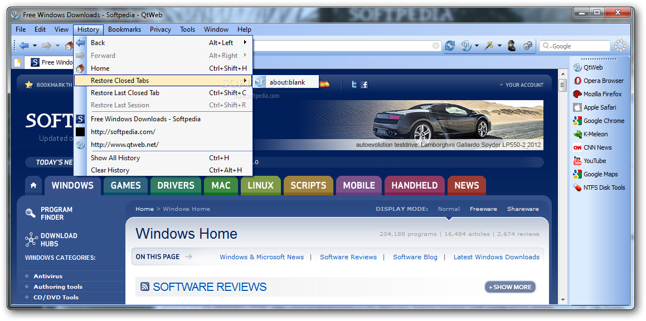The image size is (646, 321).
Task: Click the Program Finder magnifier icon
Action: coord(31,213)
